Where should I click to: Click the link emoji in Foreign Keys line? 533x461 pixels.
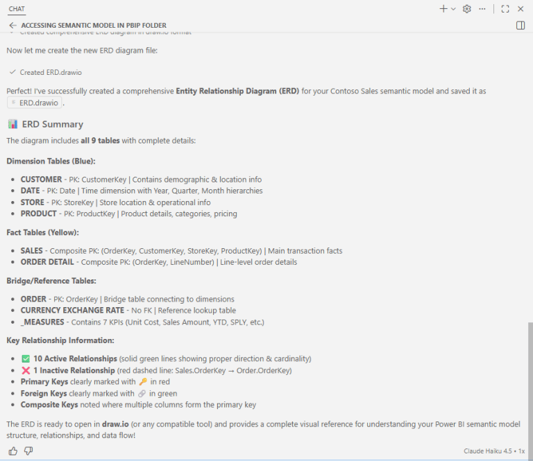(142, 394)
